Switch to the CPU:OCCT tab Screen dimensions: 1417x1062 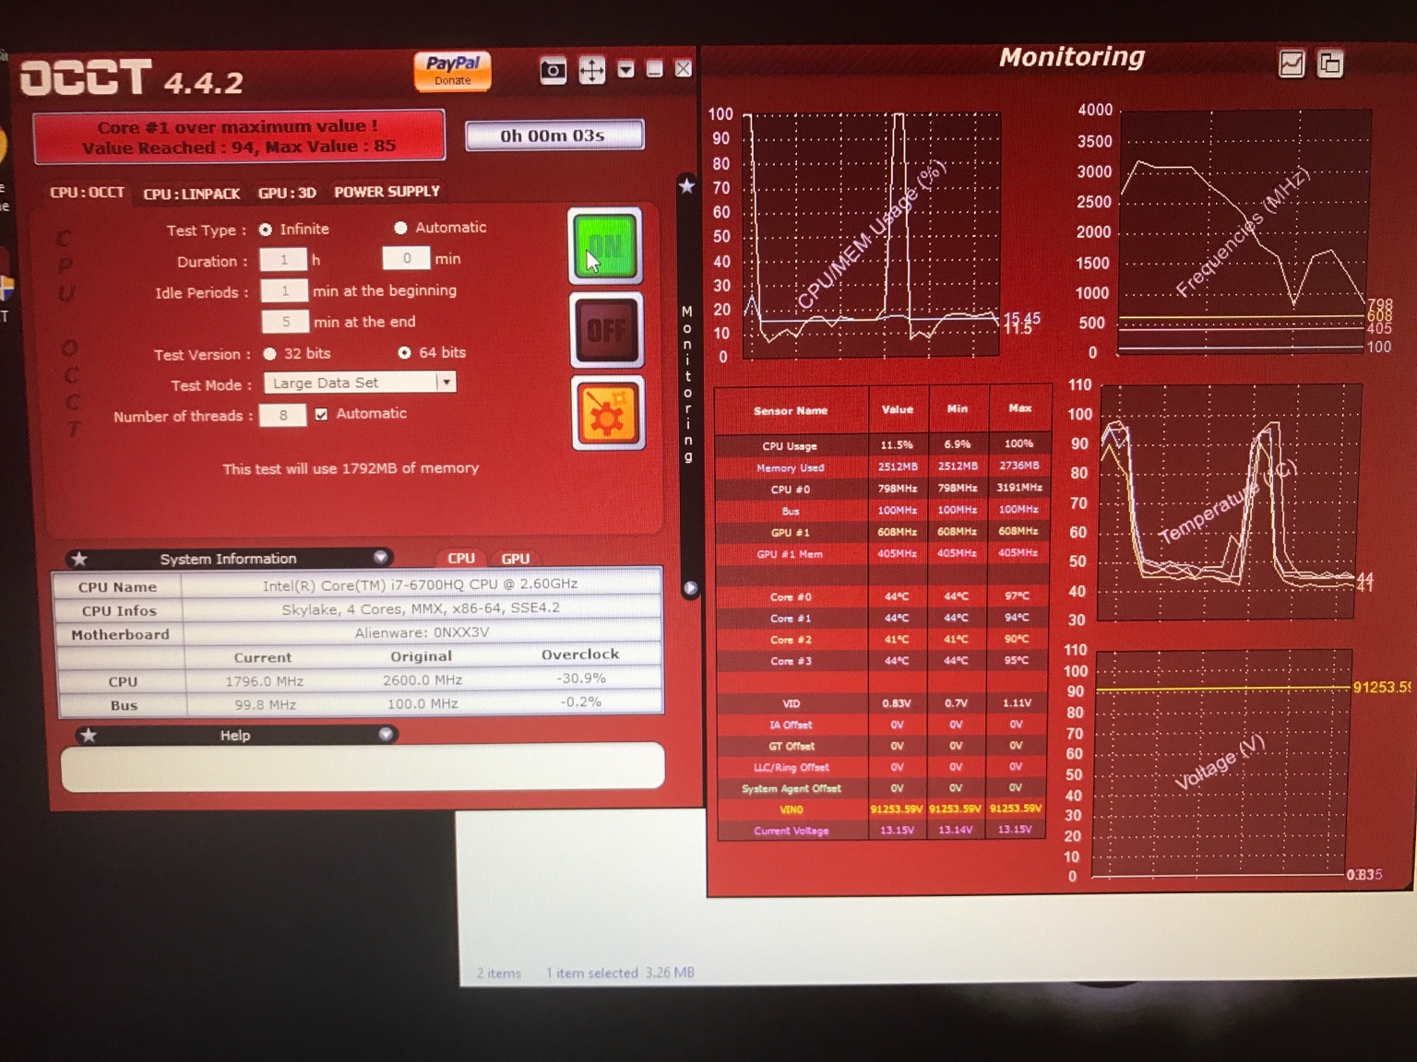coord(87,193)
